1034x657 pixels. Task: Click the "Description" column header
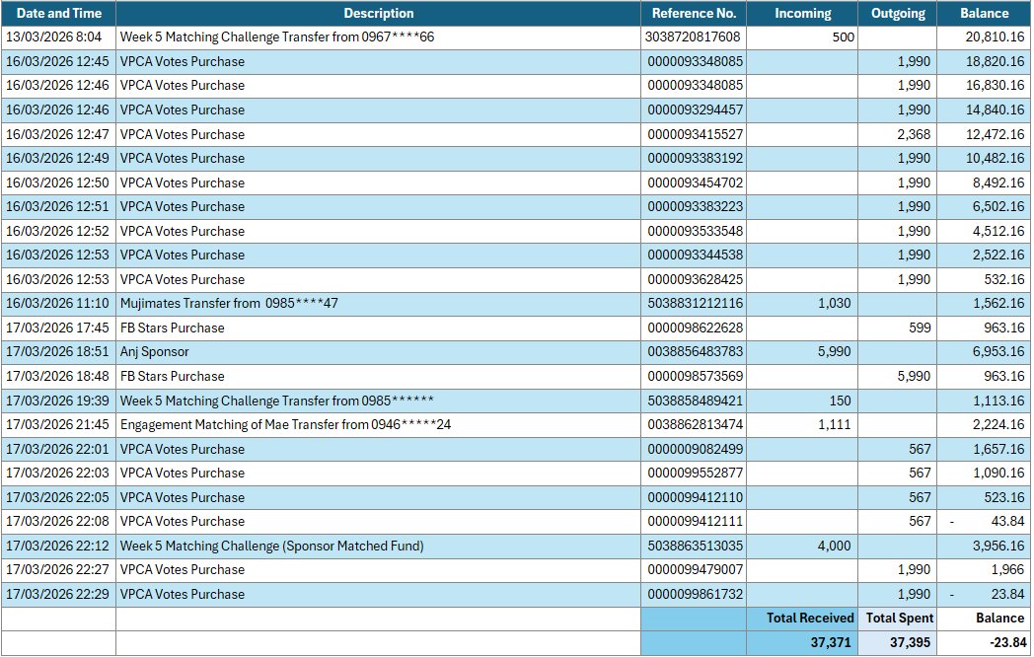tap(379, 13)
